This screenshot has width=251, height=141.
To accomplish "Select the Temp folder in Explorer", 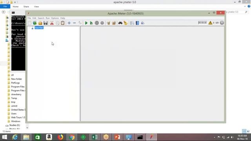I will [14, 98].
